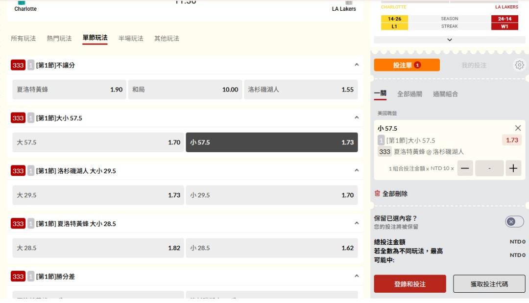The width and height of the screenshot is (529, 303).
Task: Open the 我的投注 tab
Action: point(474,65)
